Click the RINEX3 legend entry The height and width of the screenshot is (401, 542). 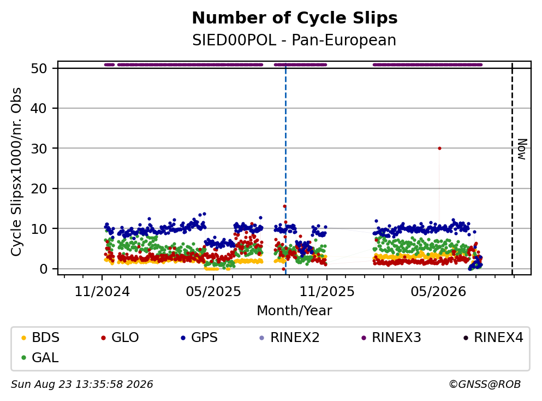point(391,337)
